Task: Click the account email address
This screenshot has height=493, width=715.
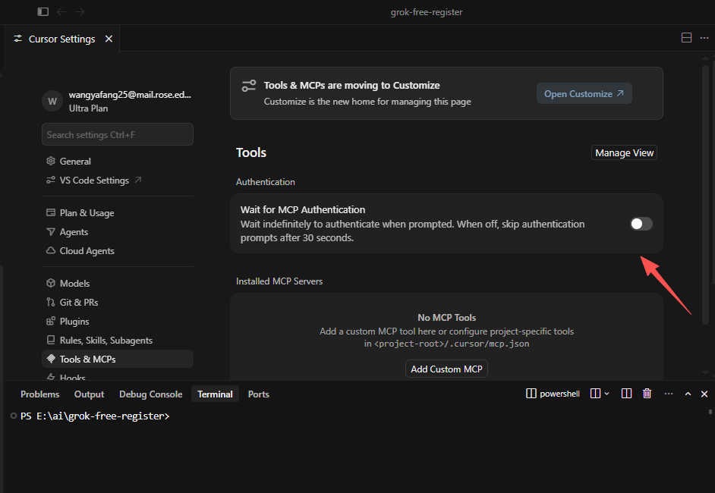Action: 130,95
